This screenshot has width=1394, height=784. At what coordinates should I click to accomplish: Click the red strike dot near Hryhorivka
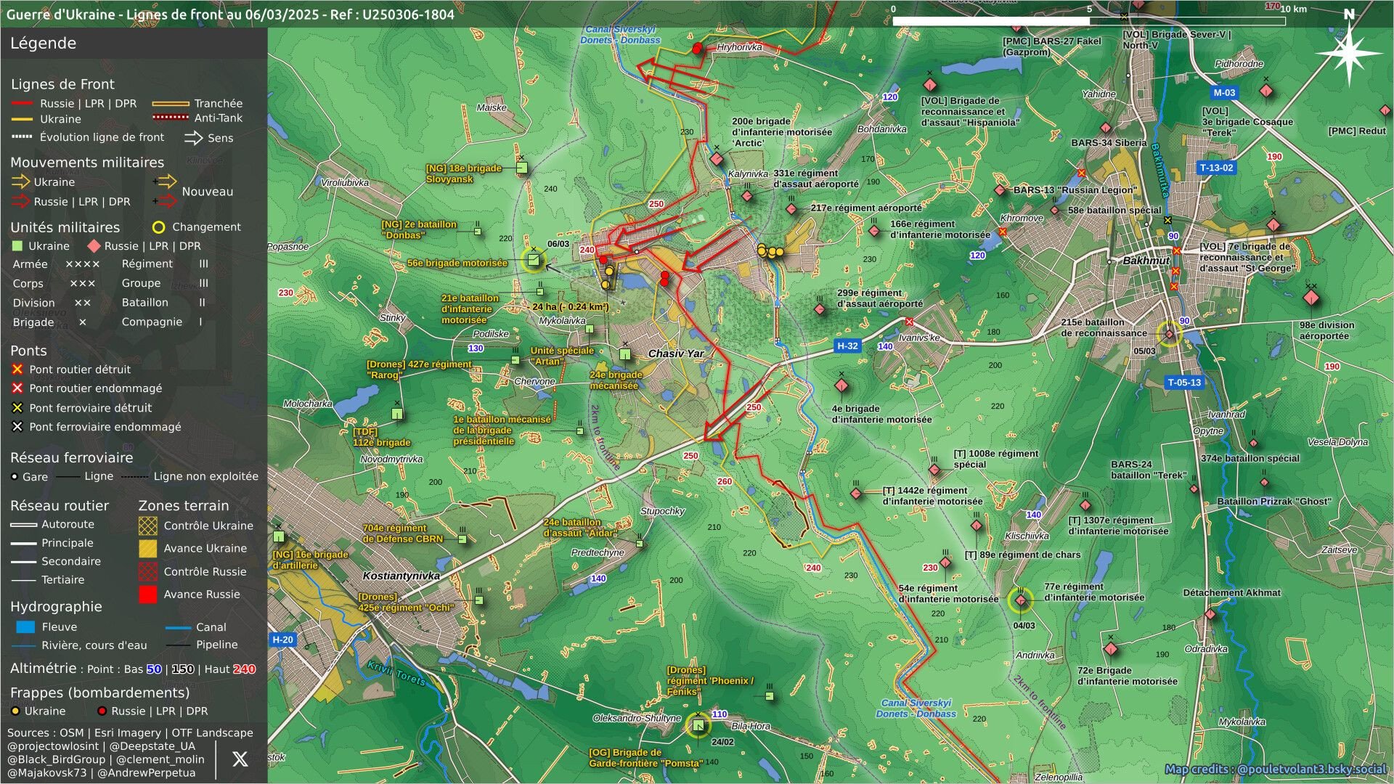click(698, 49)
